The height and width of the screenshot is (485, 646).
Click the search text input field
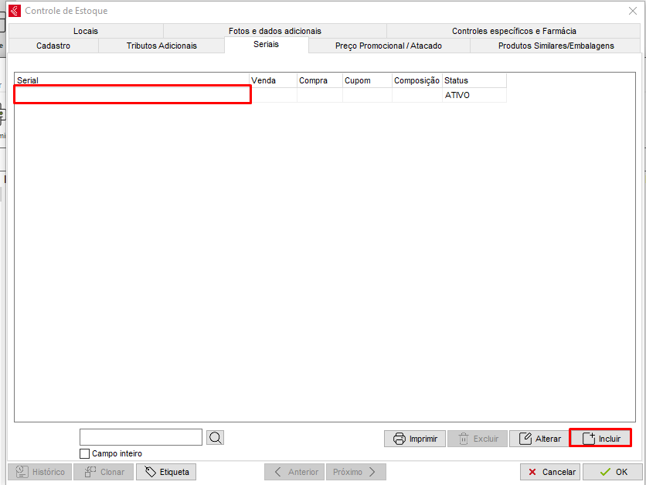141,438
